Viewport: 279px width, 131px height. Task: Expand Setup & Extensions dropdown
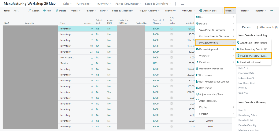(x=158, y=4)
